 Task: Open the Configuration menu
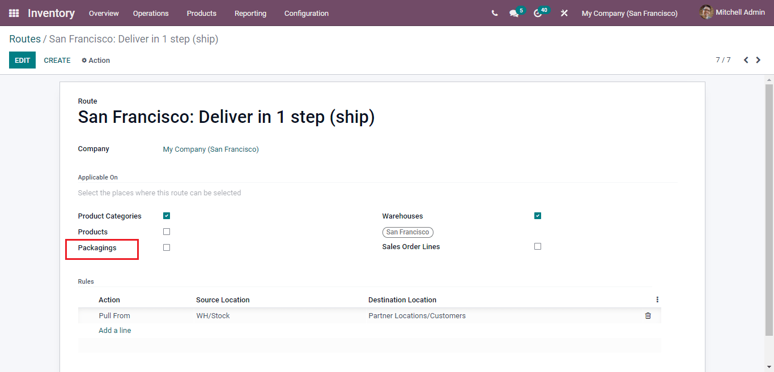point(307,13)
